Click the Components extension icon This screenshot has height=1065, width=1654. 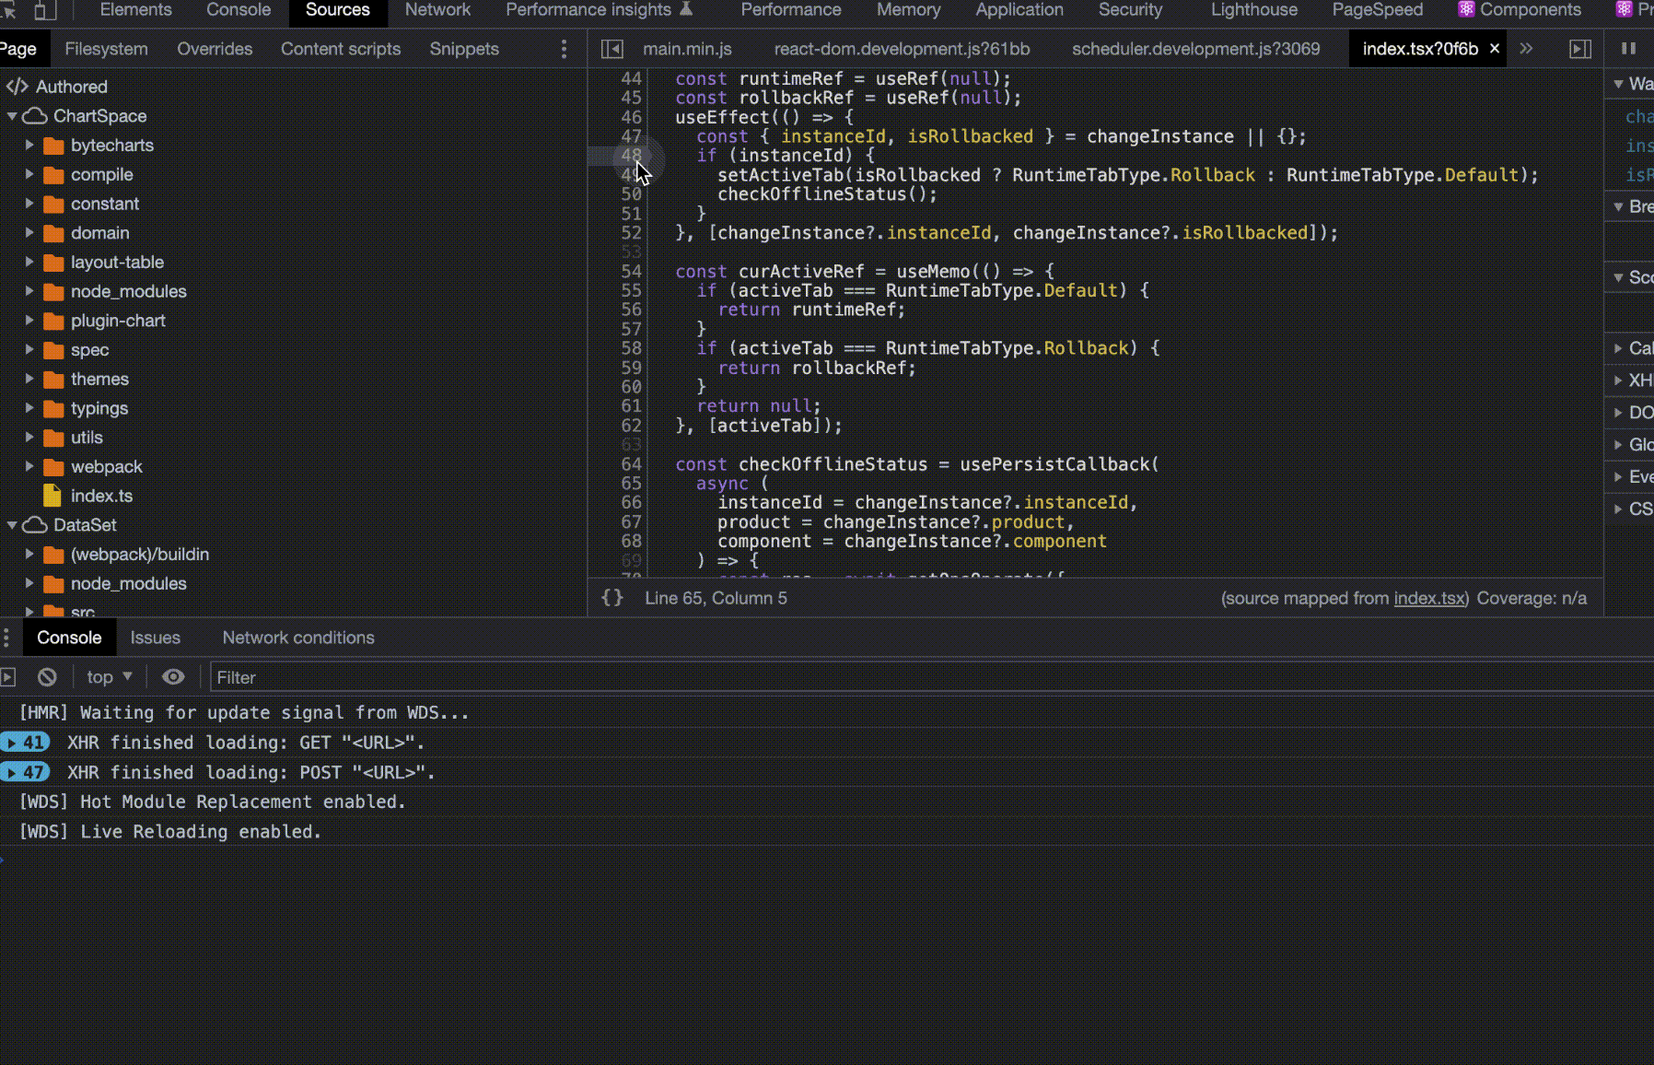[x=1466, y=10]
